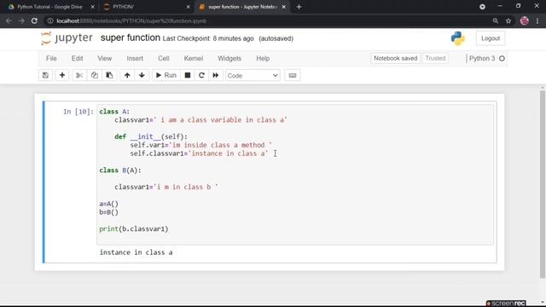Switch to the PYTHON/ browser tab
The height and width of the screenshot is (307, 546).
coord(146,7)
